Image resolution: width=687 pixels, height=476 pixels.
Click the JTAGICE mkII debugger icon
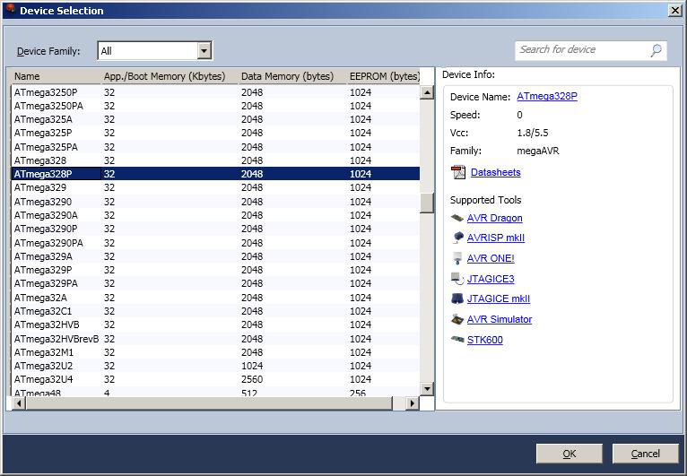[x=457, y=299]
